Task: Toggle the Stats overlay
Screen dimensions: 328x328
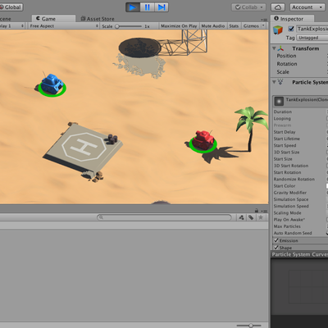Action: [234, 26]
